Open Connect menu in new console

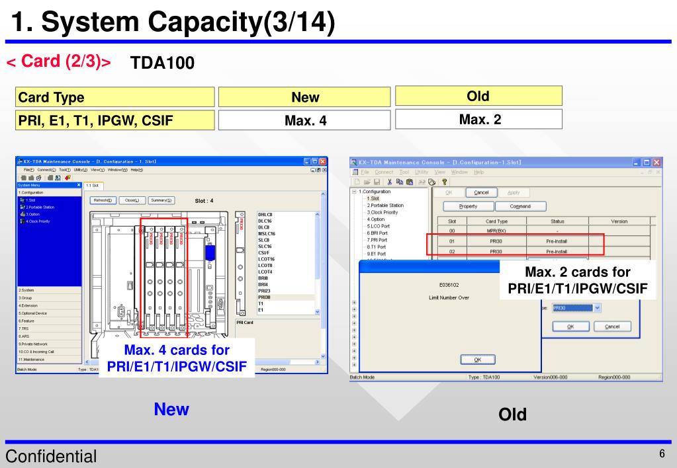point(46,170)
